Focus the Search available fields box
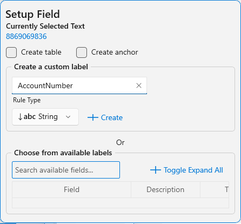The width and height of the screenshot is (241, 224). (x=66, y=170)
